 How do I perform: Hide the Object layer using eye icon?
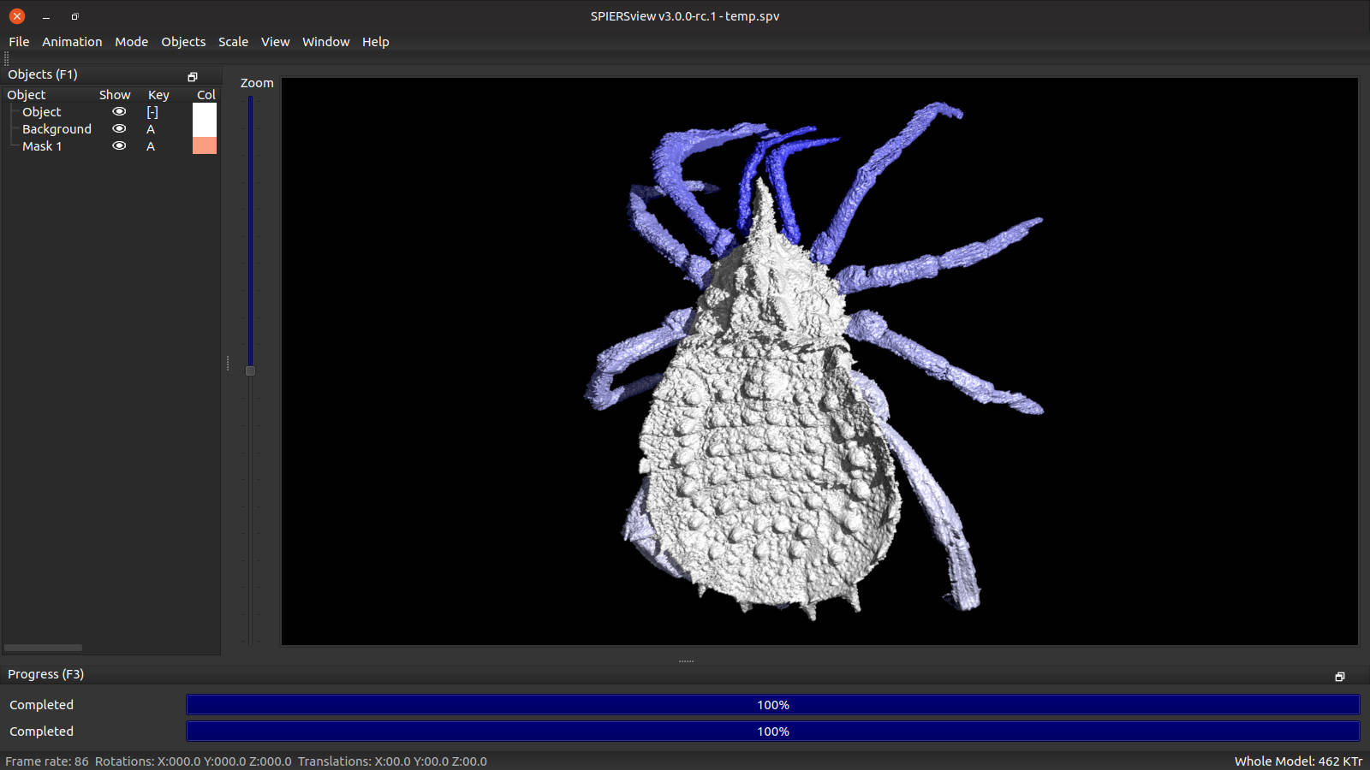(x=119, y=112)
